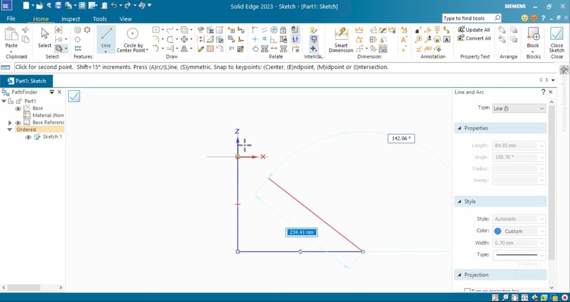Viewport: 570px width, 302px height.
Task: Click the Text 'A' annotation box icon
Action: (x=447, y=39)
